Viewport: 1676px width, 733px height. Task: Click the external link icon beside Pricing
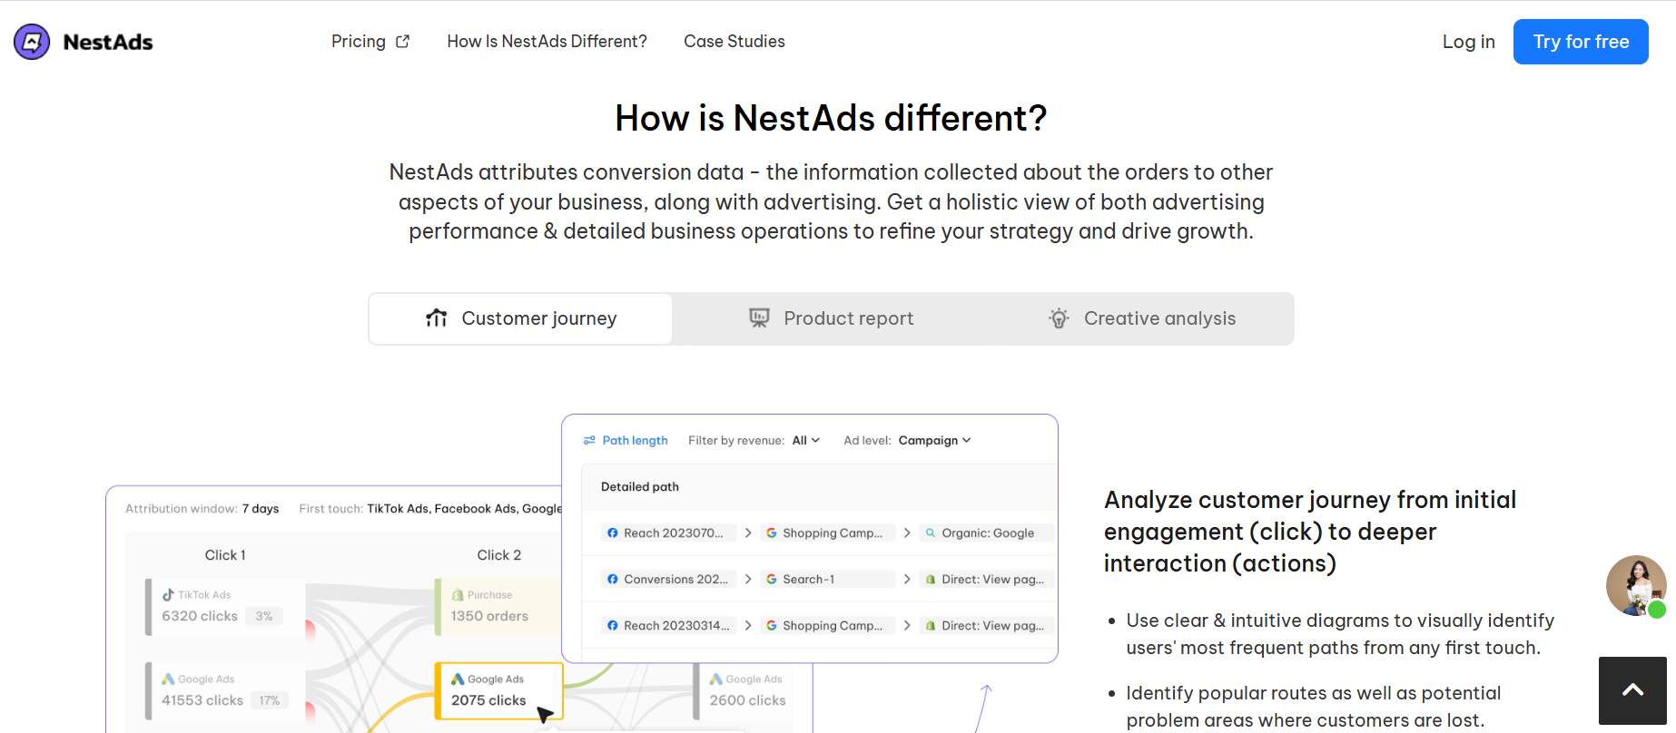click(403, 42)
